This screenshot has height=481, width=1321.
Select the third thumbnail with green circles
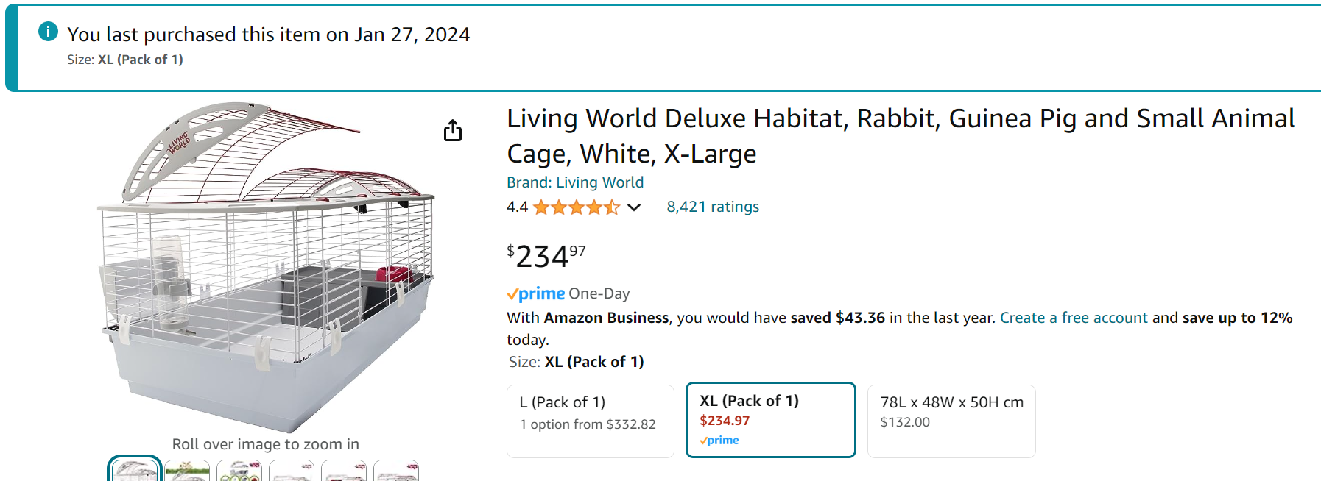239,471
